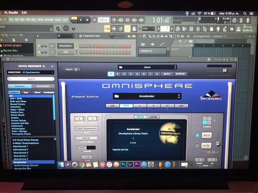Click the lock icon in Patch Browser
Viewport: 258px width, 193px height.
(52, 66)
